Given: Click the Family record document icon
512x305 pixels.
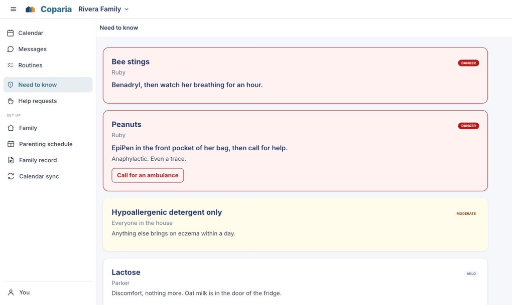Looking at the screenshot, I should pos(11,160).
